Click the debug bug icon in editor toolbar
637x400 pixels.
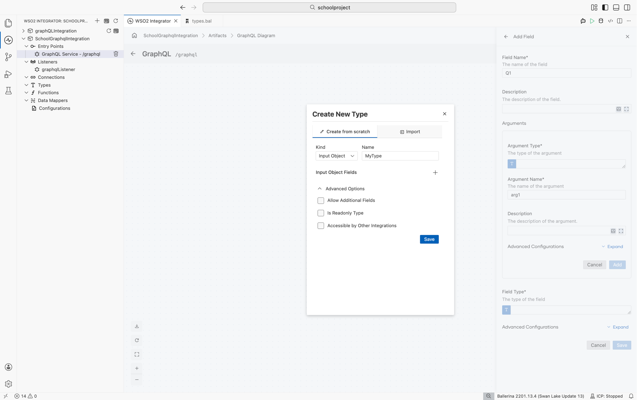(x=601, y=21)
